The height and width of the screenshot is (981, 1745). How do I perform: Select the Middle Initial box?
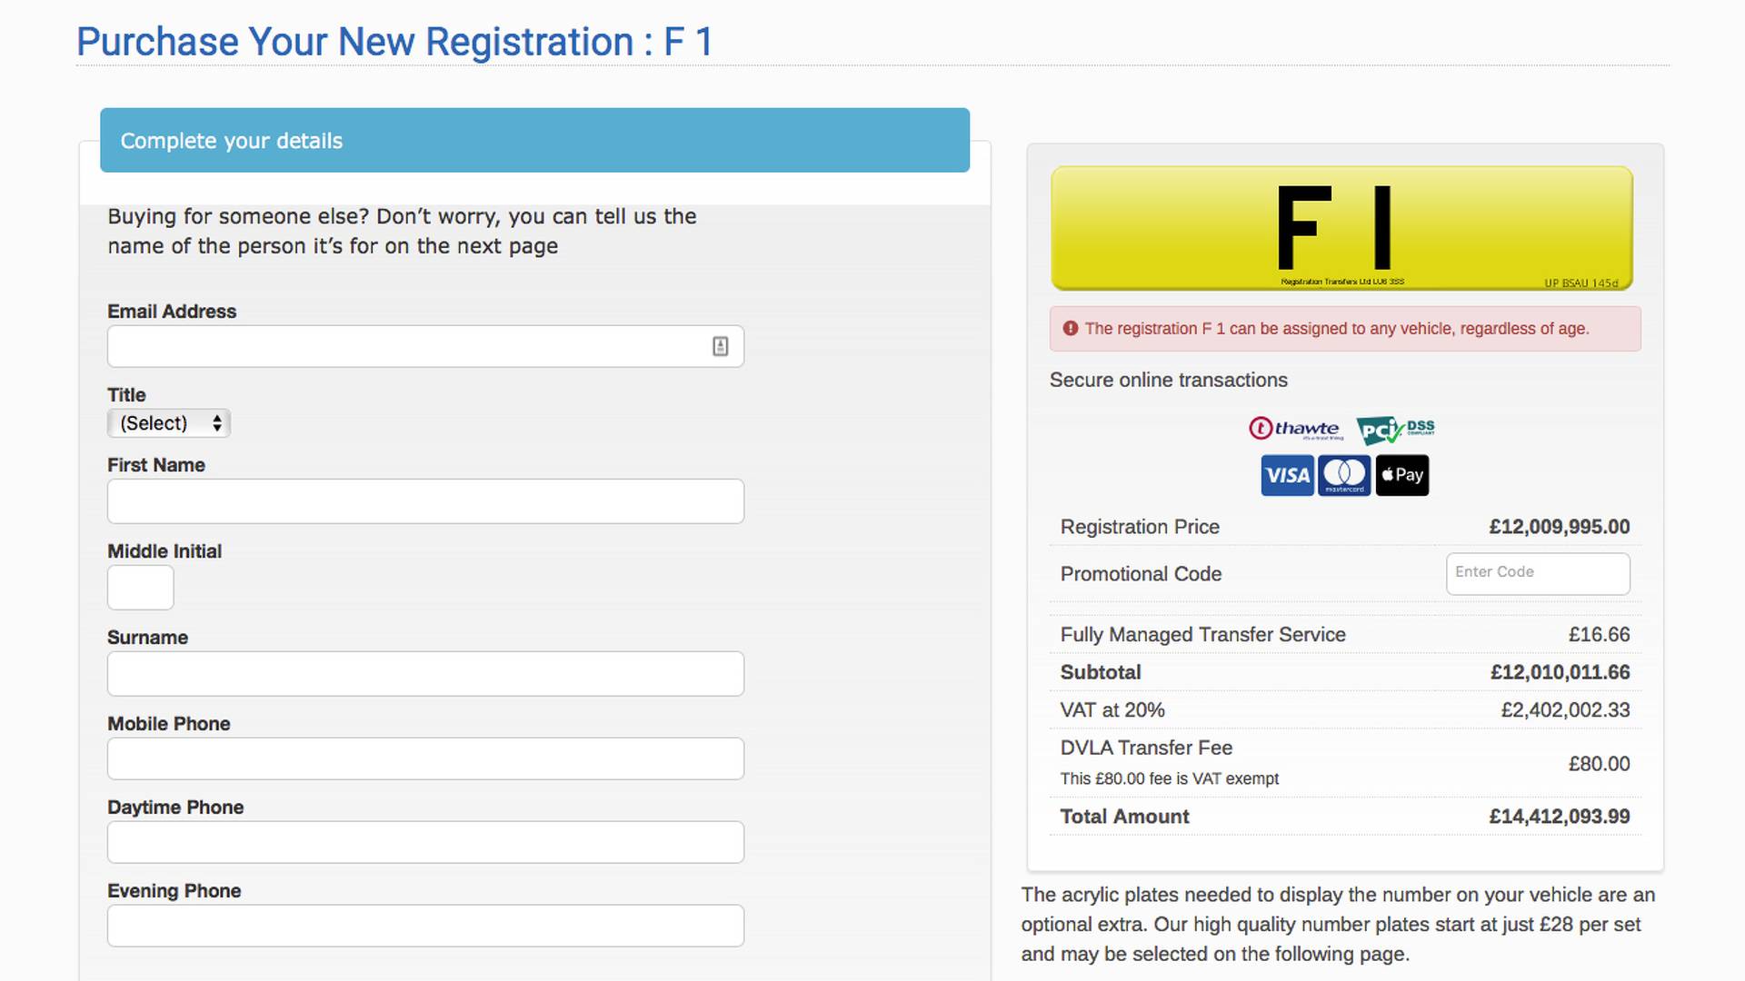[x=140, y=588]
